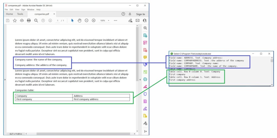This screenshot has width=277, height=138.
Task: Click the page number input field
Action: [x=58, y=20]
